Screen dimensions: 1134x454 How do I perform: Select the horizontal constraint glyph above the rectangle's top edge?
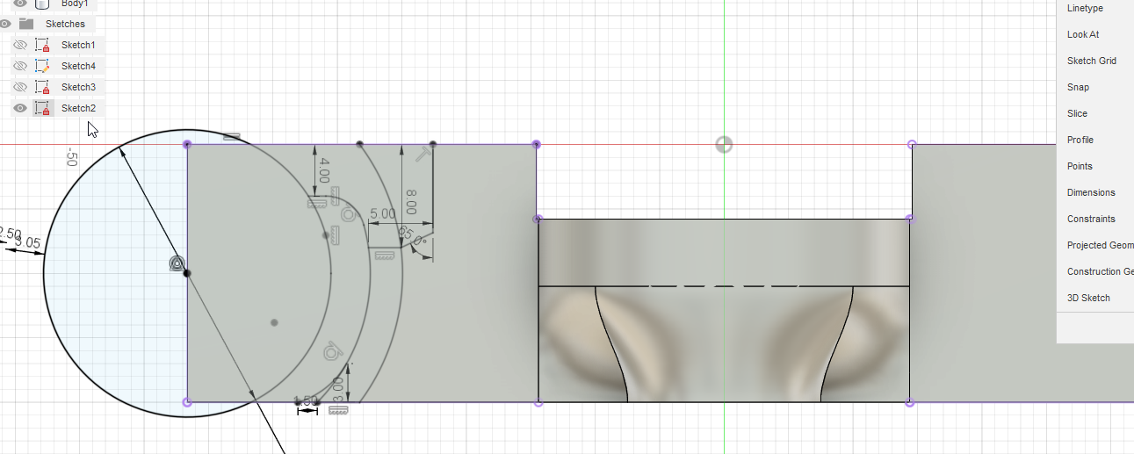pos(231,136)
